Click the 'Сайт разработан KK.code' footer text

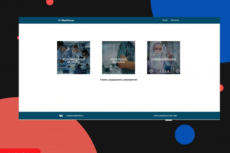coord(165,116)
